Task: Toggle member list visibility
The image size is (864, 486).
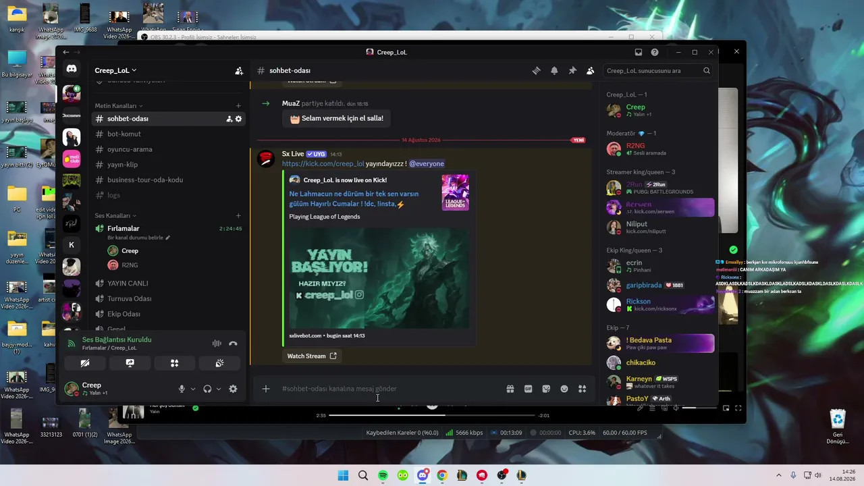Action: [591, 70]
